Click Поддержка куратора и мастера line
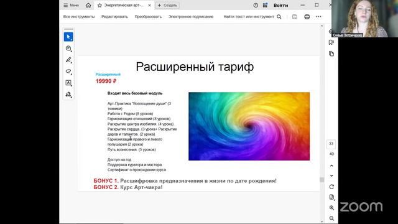The height and width of the screenshot is (224, 398). (x=134, y=165)
